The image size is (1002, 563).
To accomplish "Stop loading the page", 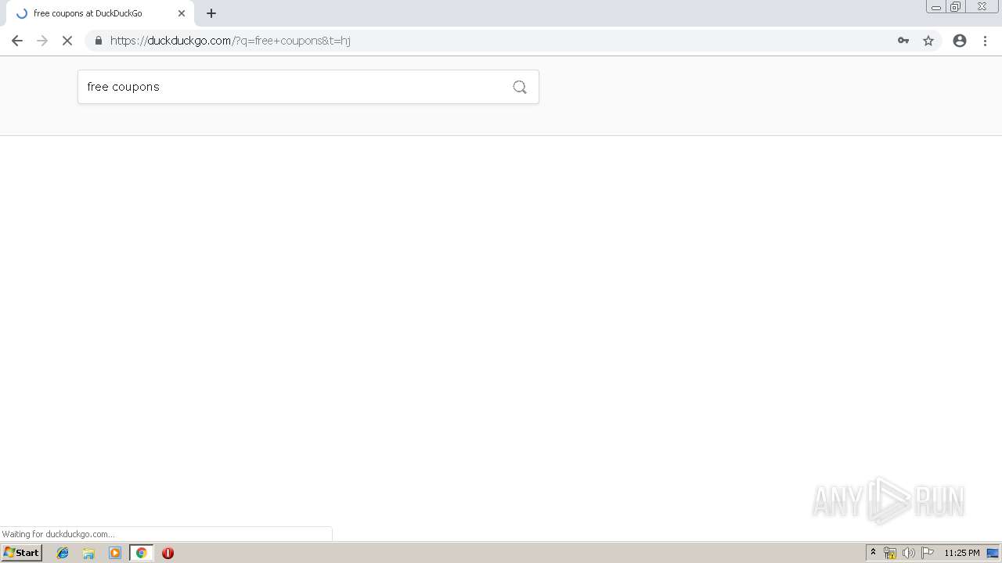I will [67, 41].
